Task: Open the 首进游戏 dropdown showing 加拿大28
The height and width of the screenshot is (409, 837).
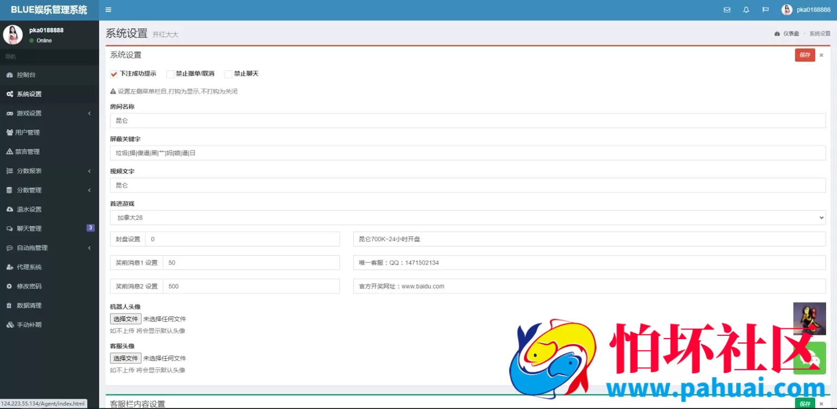Action: (x=468, y=218)
